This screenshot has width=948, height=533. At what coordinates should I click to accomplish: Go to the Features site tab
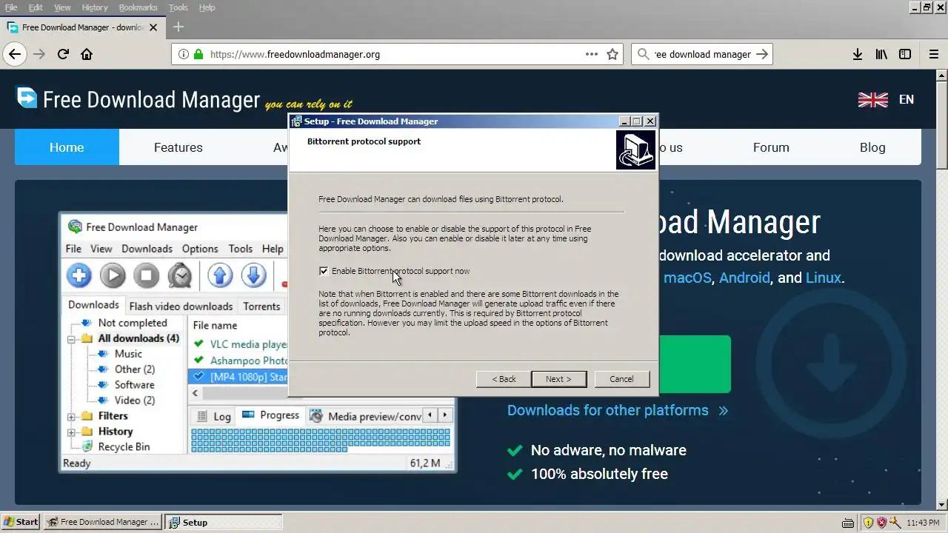[x=178, y=147]
